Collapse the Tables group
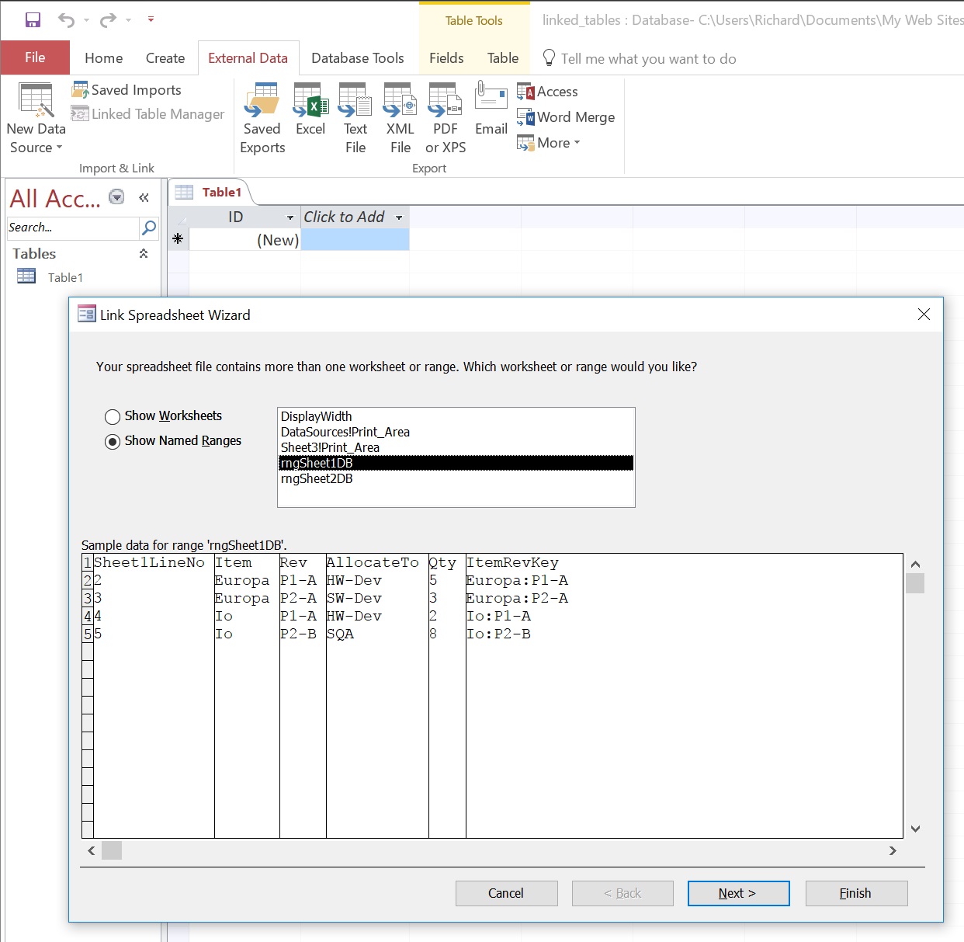This screenshot has height=942, width=964. 144,254
